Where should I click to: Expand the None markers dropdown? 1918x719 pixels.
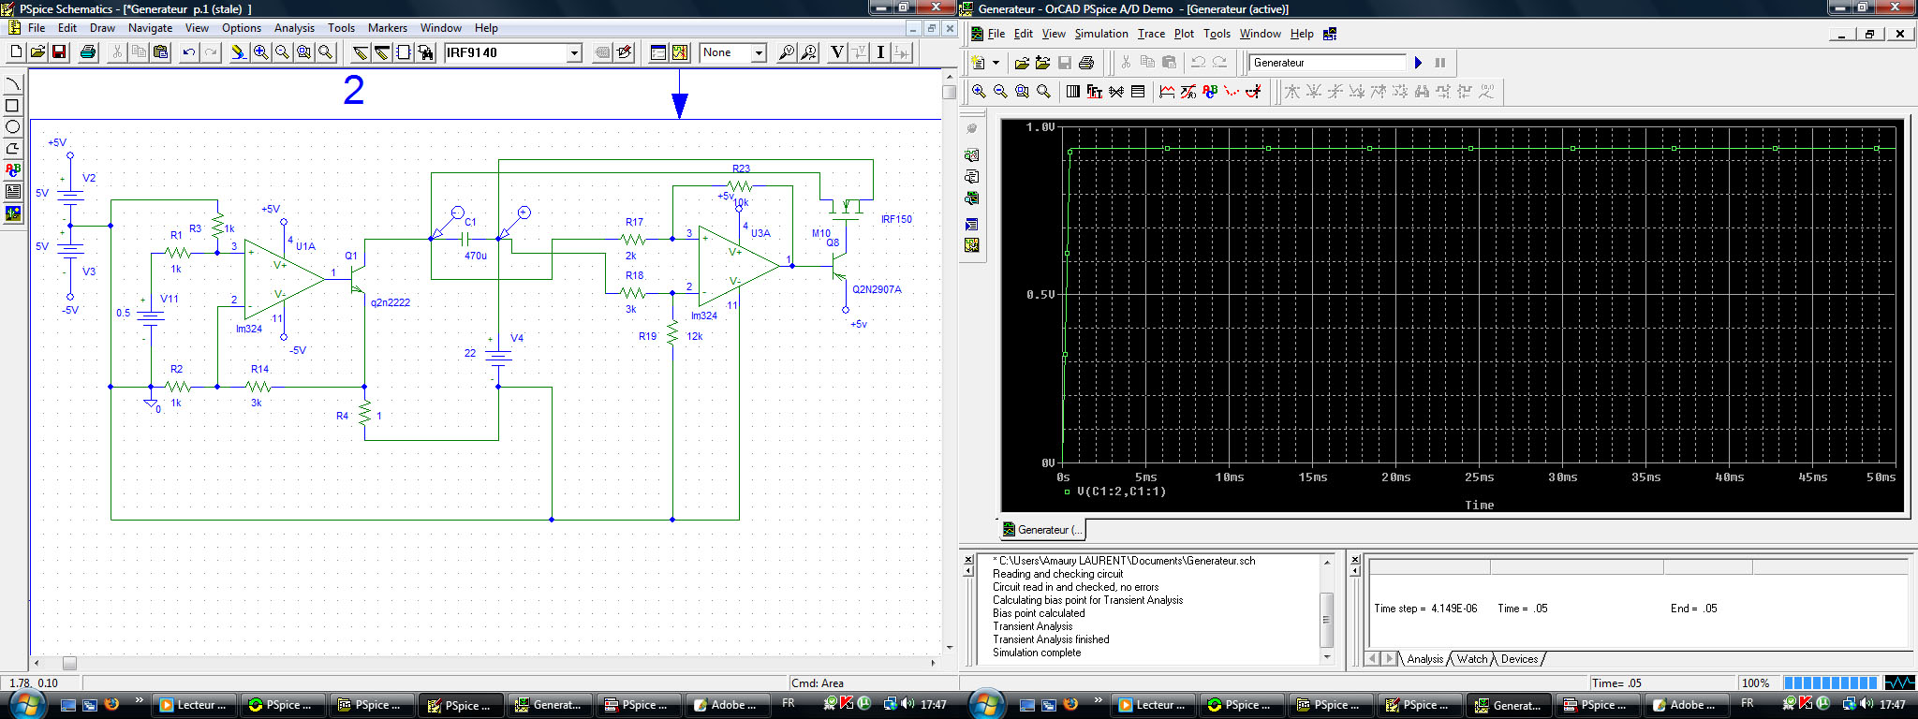pos(759,53)
